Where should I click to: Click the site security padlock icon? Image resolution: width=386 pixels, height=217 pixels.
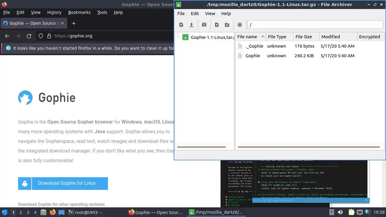point(49,36)
